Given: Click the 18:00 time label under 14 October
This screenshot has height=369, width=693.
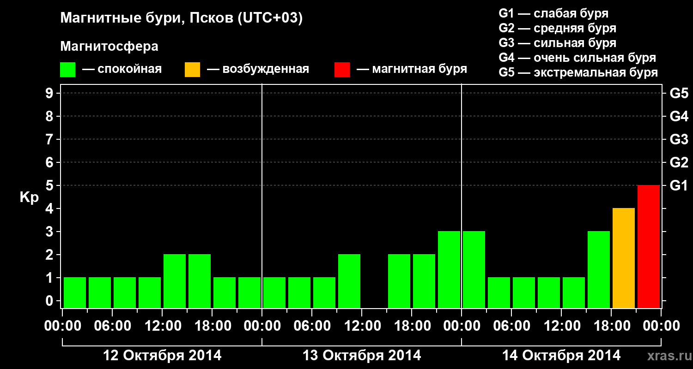Looking at the screenshot, I should coord(611,326).
